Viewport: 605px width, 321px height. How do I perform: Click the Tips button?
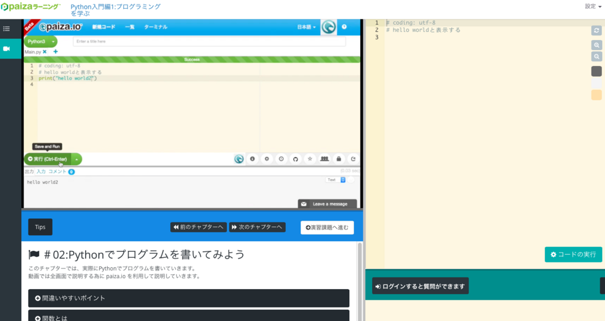pos(40,227)
